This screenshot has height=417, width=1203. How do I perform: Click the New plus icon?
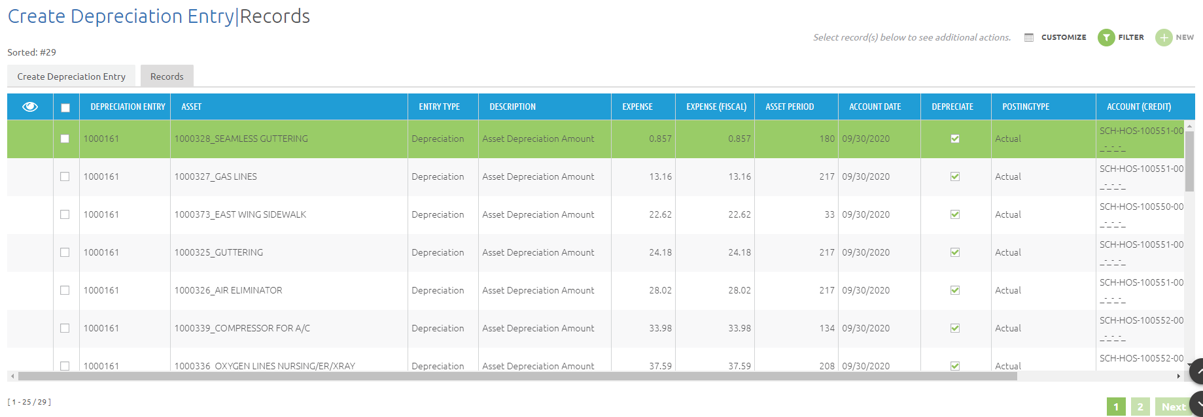[x=1164, y=38]
